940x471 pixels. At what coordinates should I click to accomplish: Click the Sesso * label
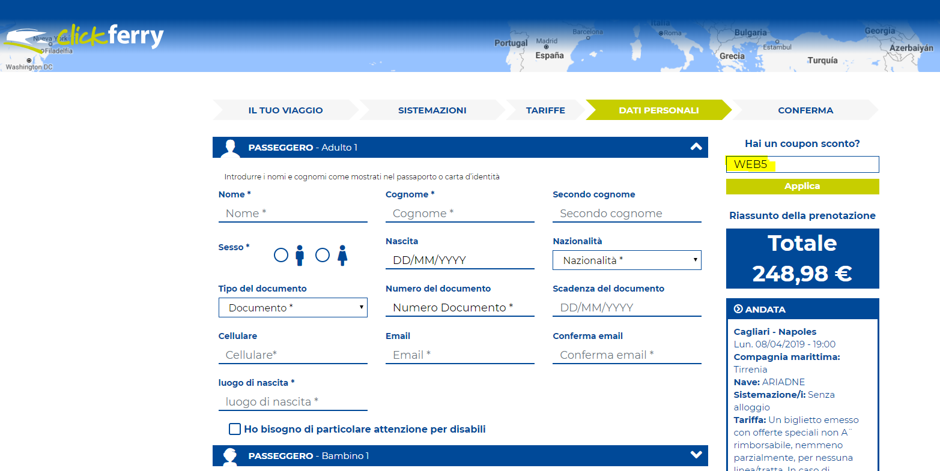(x=234, y=247)
